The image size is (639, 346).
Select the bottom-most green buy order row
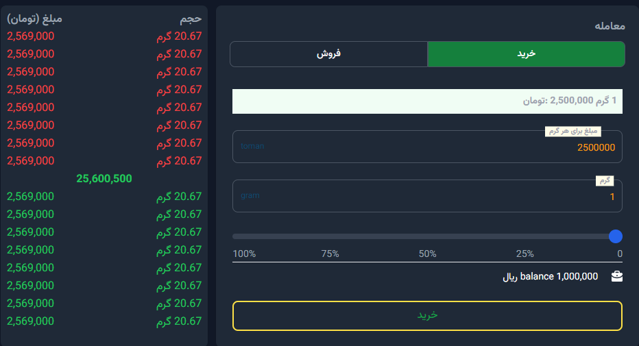[x=104, y=321]
